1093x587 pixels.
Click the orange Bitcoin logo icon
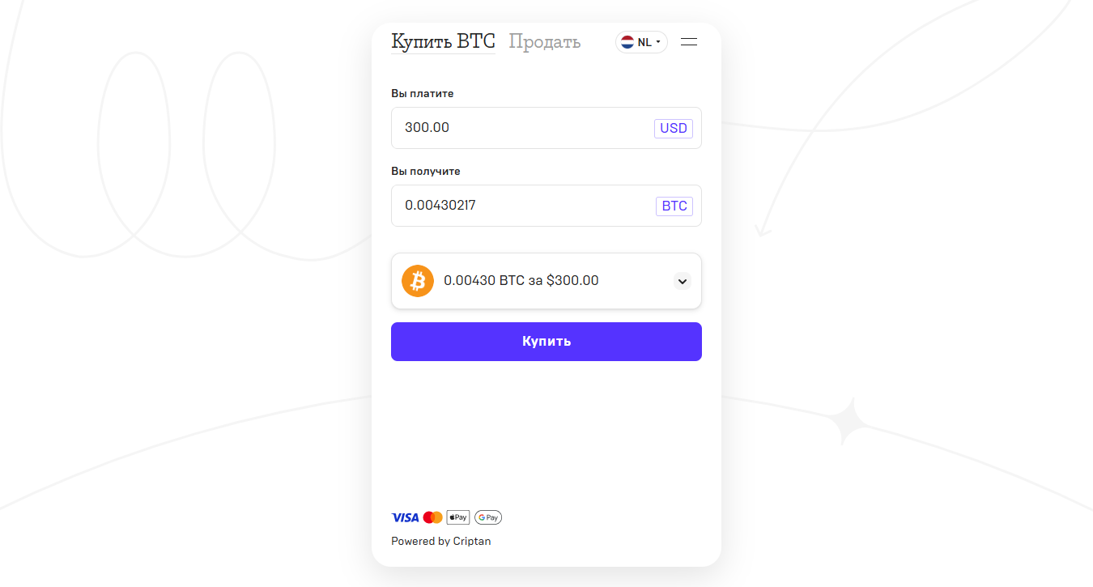pos(418,281)
